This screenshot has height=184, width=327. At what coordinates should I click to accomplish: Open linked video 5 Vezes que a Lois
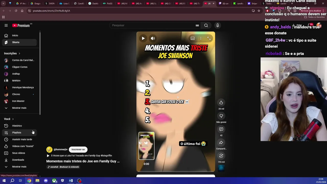[x=79, y=156]
